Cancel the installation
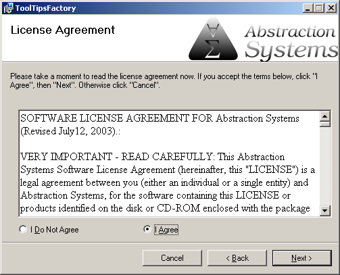The height and width of the screenshot is (275, 340). tap(172, 258)
